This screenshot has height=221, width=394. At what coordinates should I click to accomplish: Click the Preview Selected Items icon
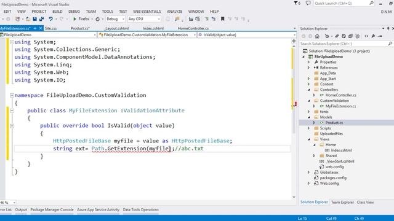[x=380, y=36]
